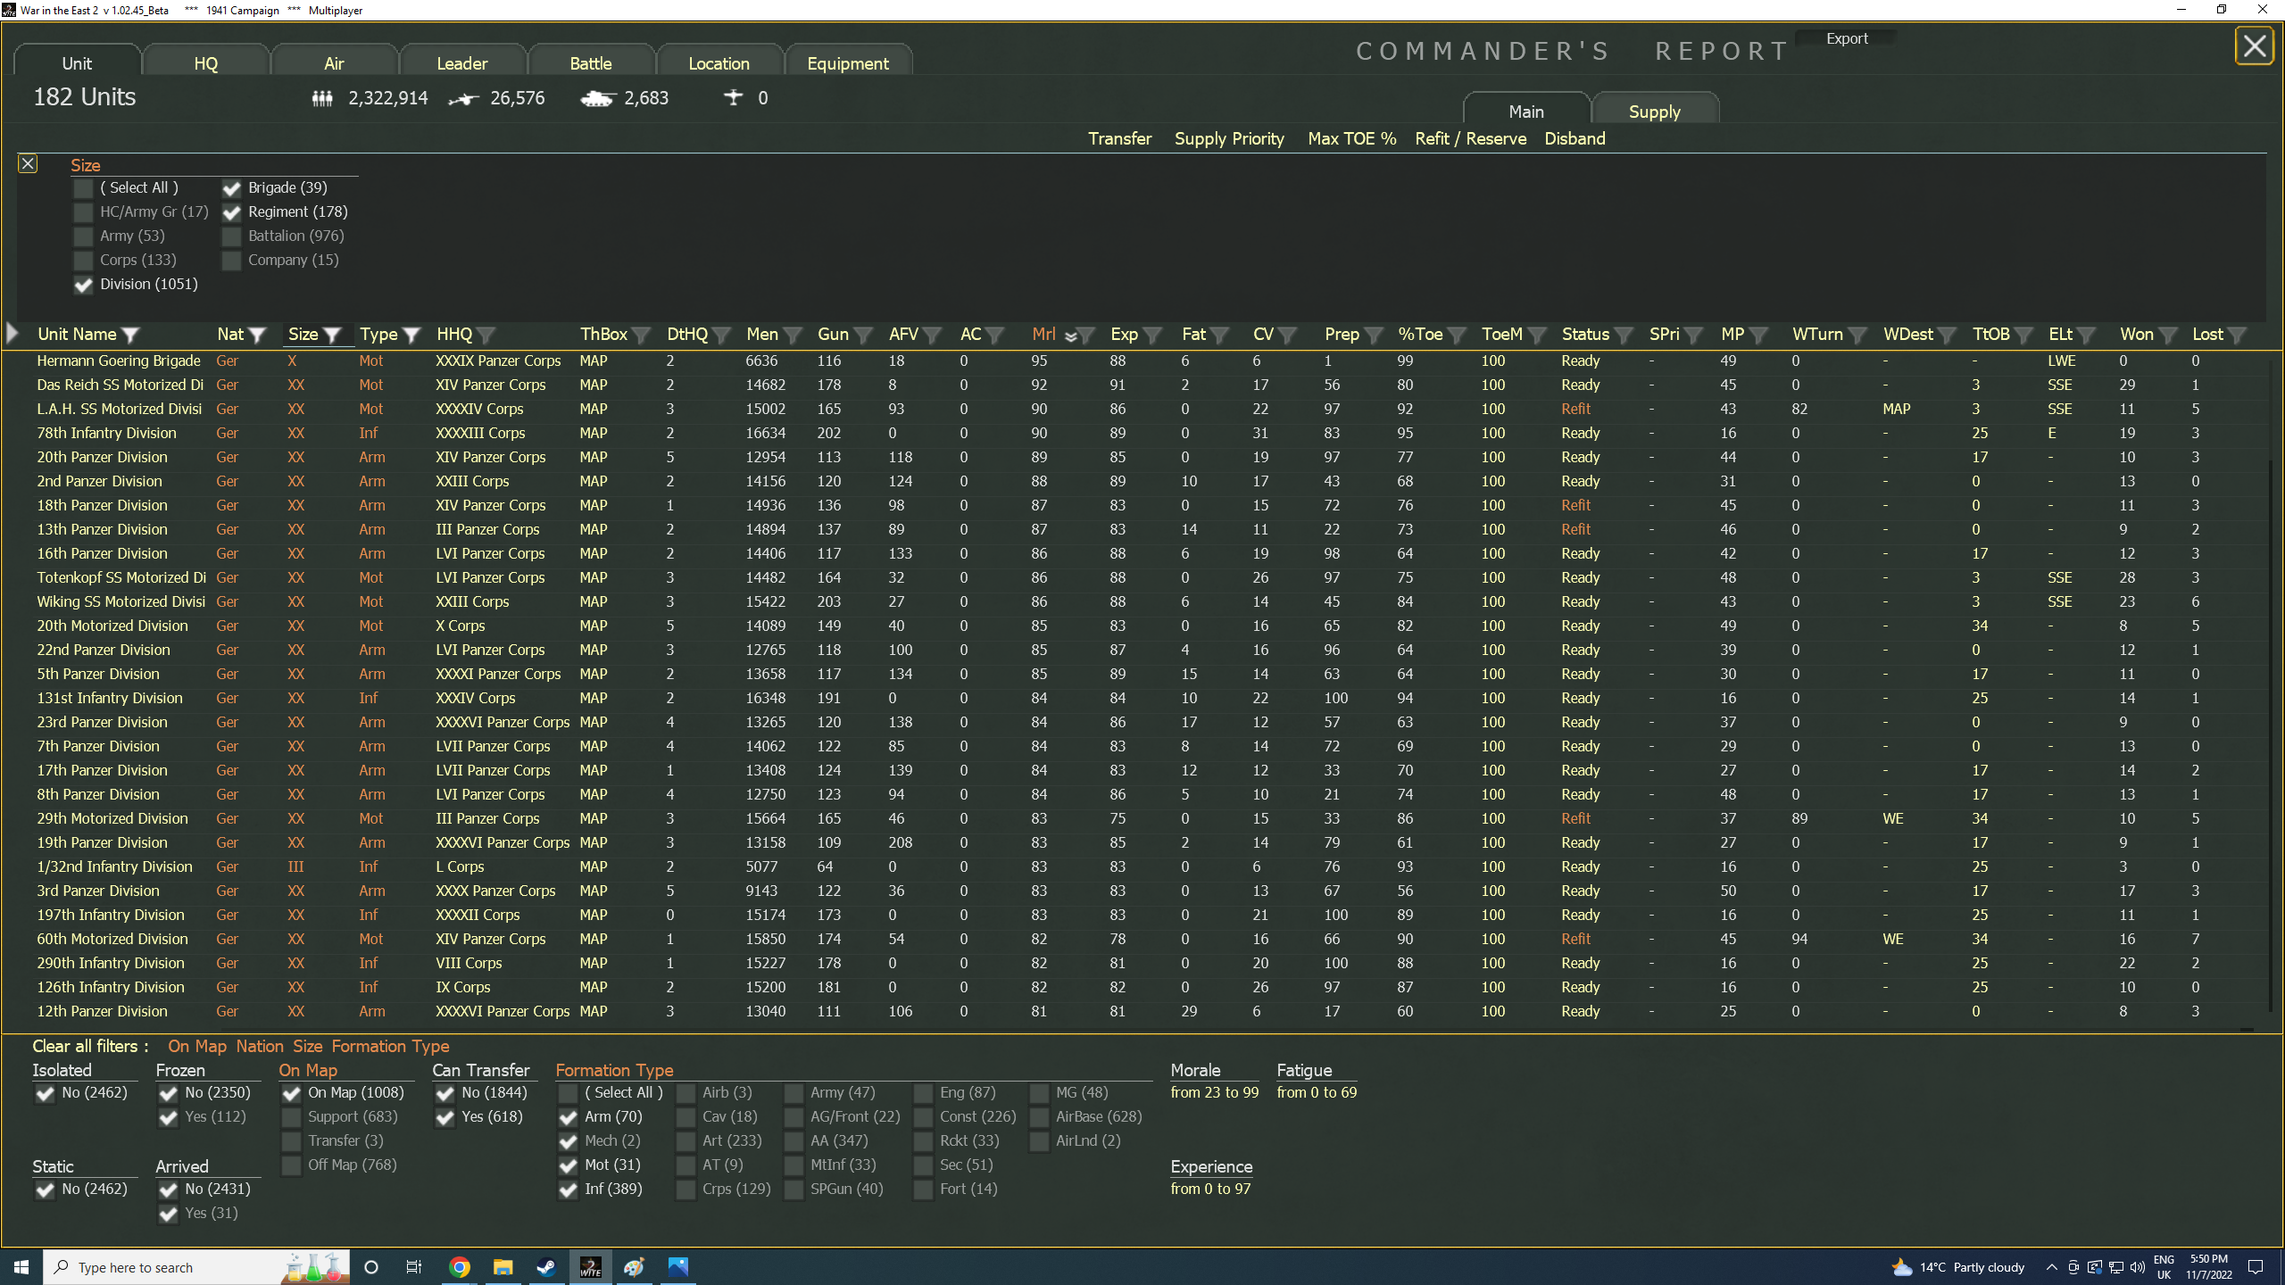Open Steam from the taskbar
The image size is (2285, 1285).
point(546,1267)
